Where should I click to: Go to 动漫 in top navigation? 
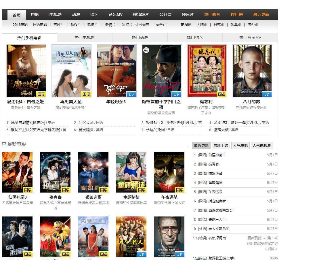(x=76, y=14)
